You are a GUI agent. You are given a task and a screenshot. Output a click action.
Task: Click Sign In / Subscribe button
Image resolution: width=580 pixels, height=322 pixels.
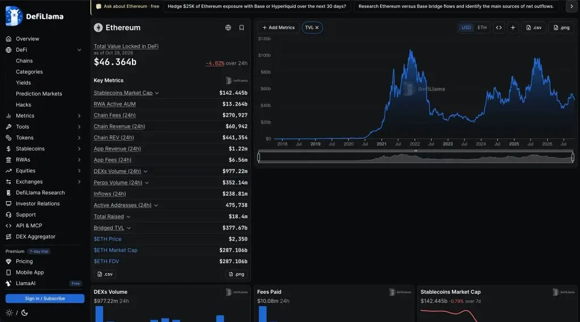(x=45, y=299)
